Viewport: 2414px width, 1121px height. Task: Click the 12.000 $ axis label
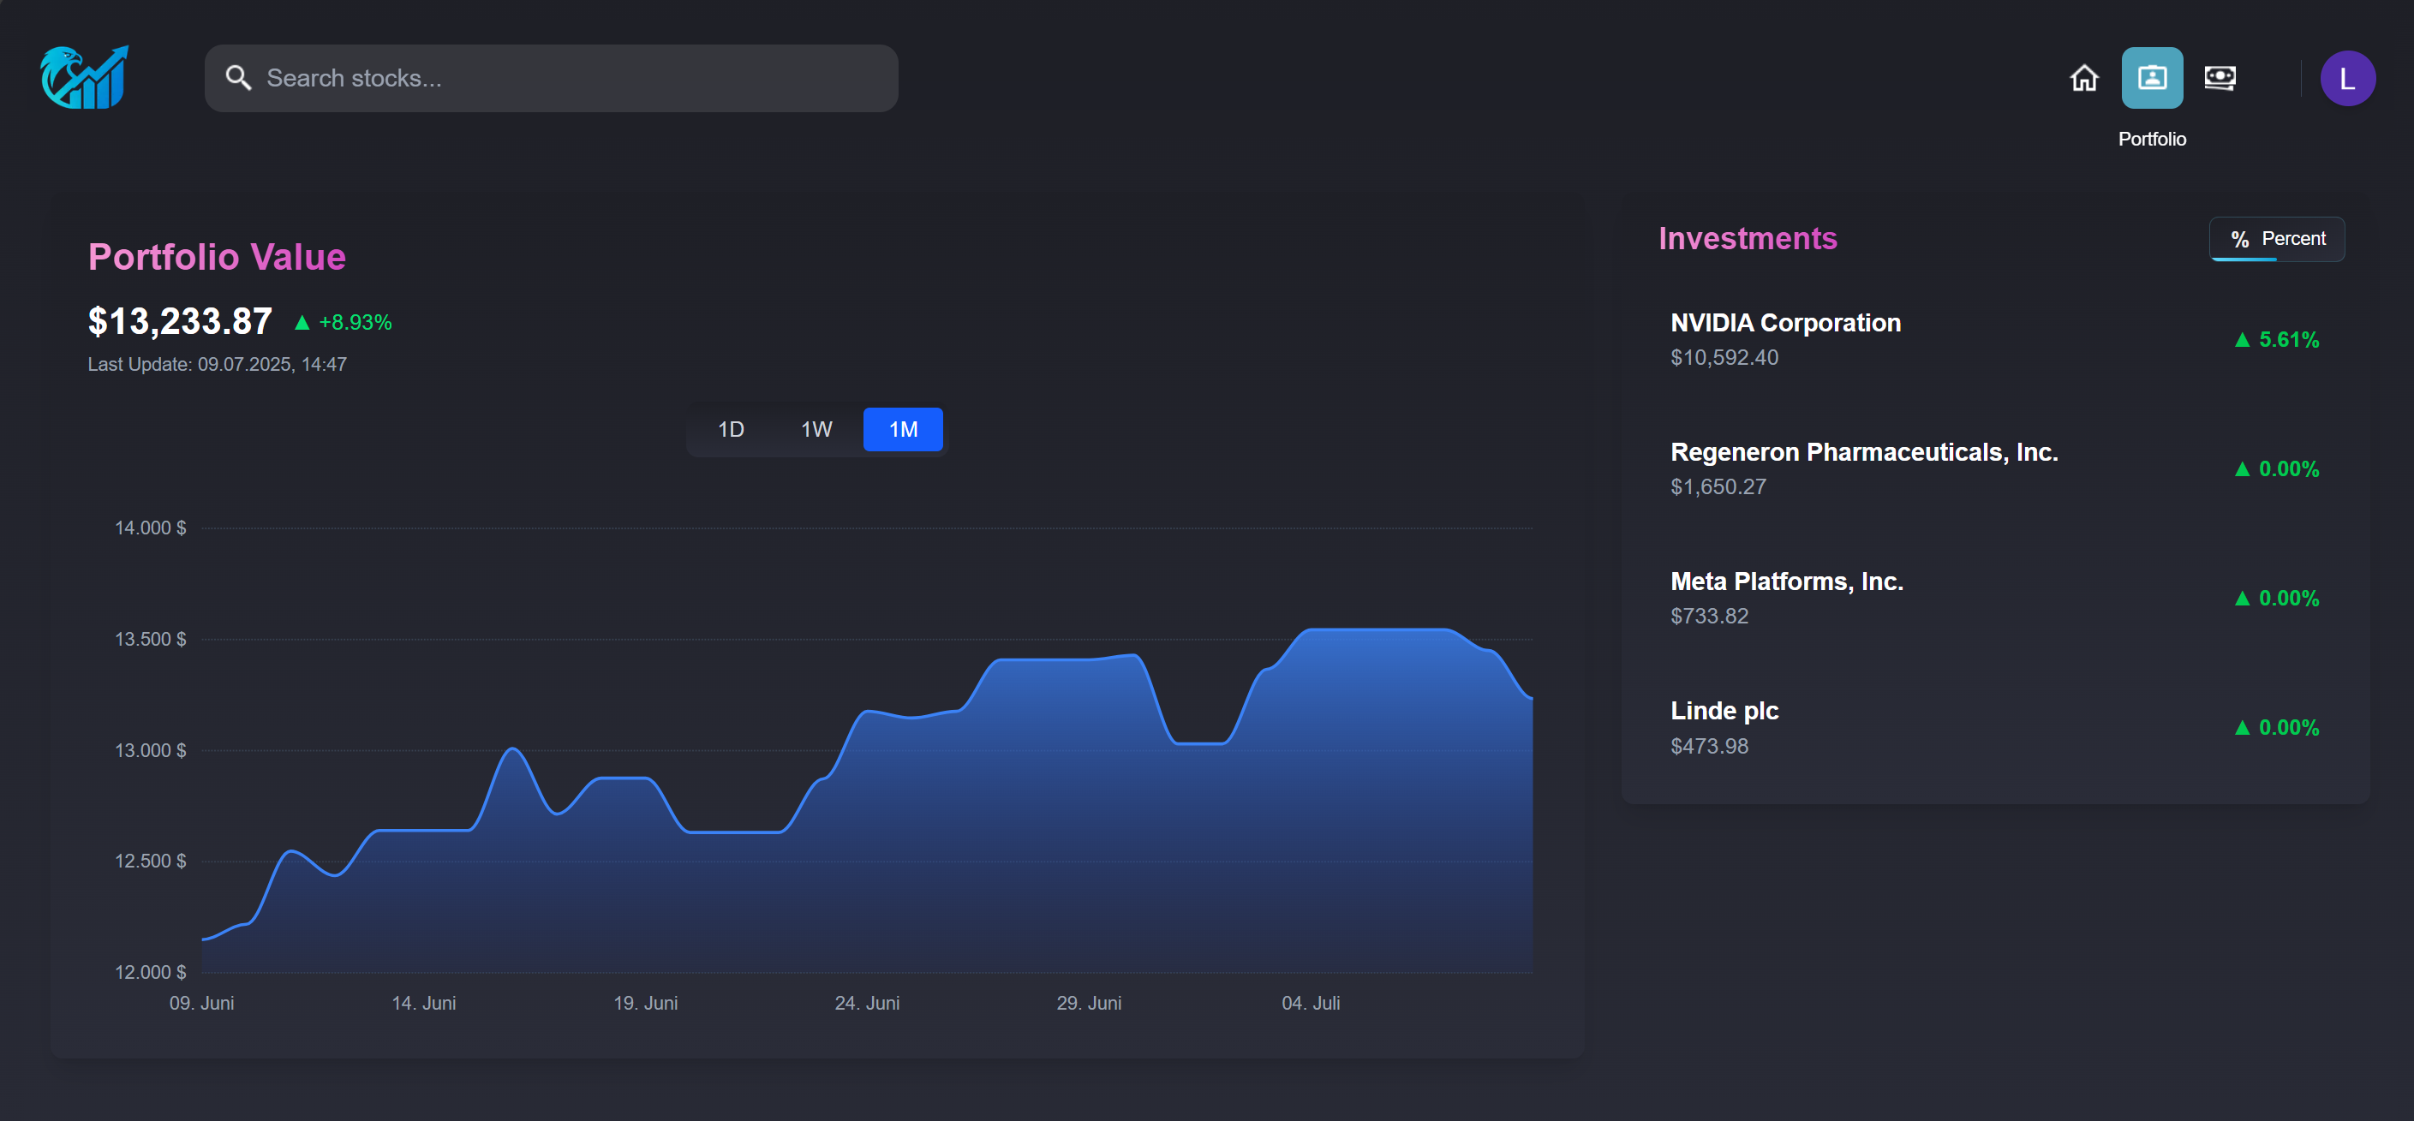pos(151,973)
